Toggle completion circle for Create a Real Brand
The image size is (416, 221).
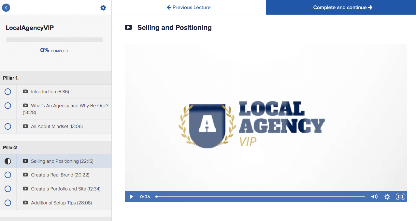point(8,175)
